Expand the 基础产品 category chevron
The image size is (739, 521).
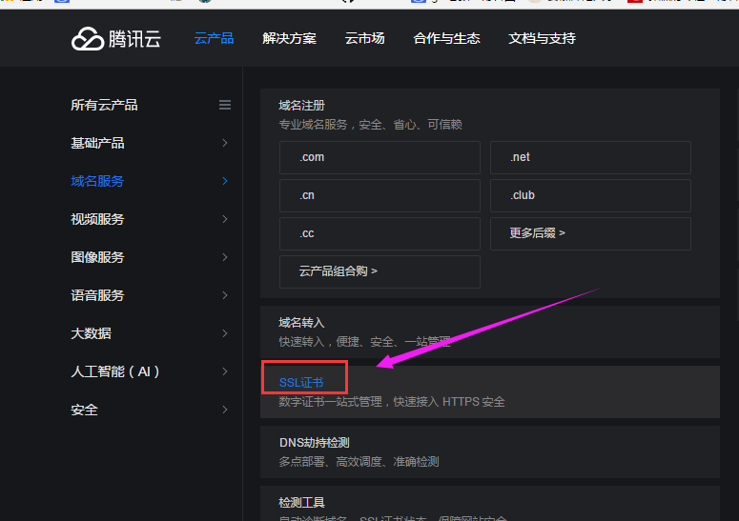coord(225,143)
